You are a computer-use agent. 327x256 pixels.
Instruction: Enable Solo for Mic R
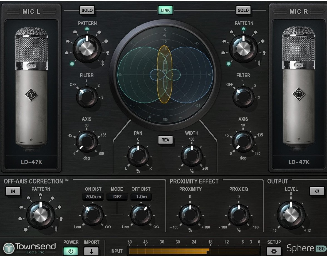(x=243, y=11)
